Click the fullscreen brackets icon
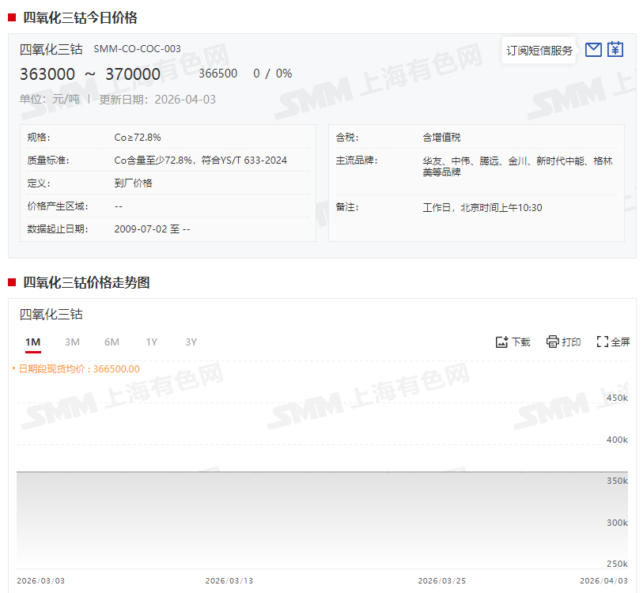The height and width of the screenshot is (593, 643). (x=602, y=342)
